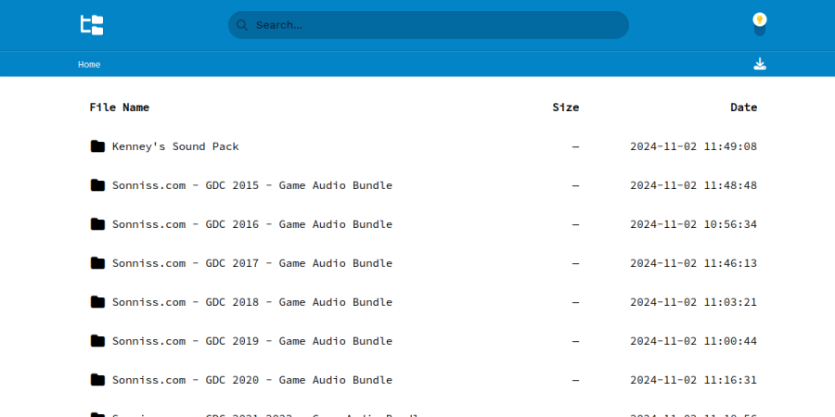Open Sonniss.com GDC 2015 Game Audio Bundle
The height and width of the screenshot is (417, 835).
coord(251,185)
